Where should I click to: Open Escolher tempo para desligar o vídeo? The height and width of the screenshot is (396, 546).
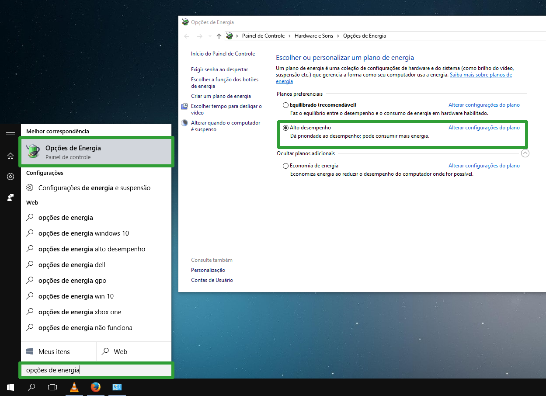(x=226, y=109)
